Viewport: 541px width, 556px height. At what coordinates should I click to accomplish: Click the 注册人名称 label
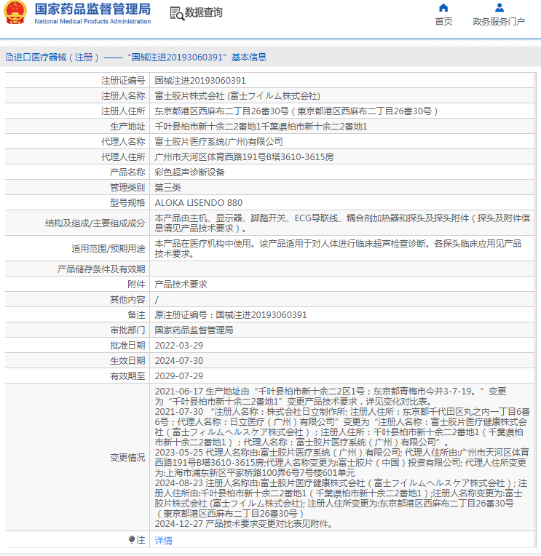point(123,96)
